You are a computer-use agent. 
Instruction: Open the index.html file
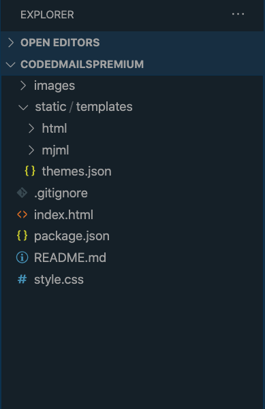pos(64,214)
